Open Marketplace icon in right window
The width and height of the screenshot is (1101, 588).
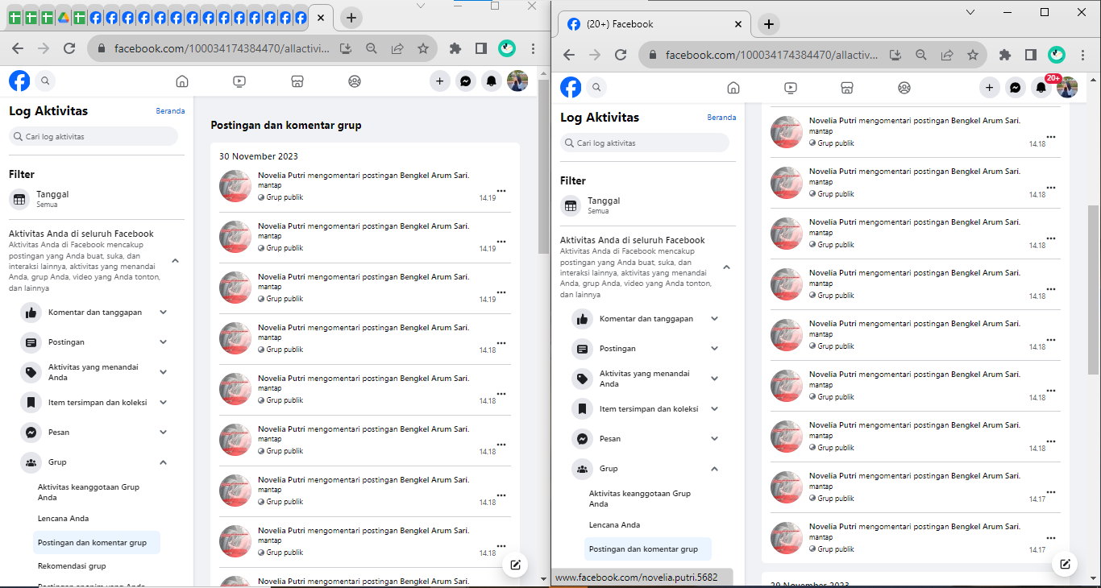click(847, 87)
